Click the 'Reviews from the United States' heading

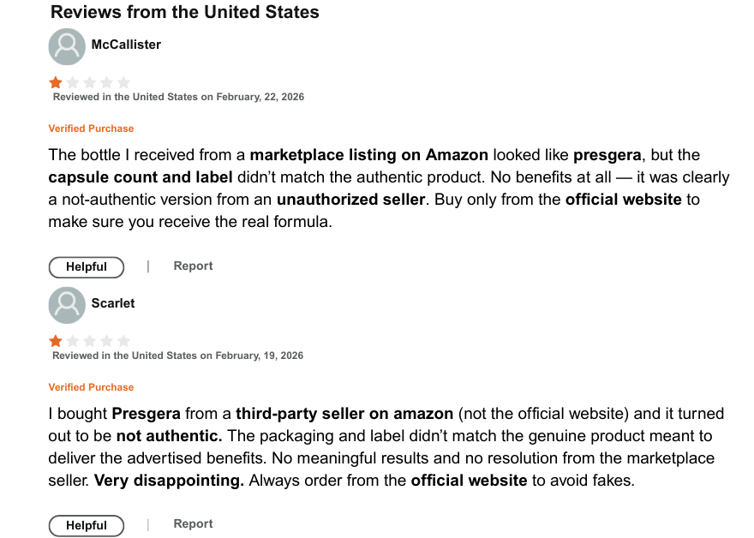[185, 13]
